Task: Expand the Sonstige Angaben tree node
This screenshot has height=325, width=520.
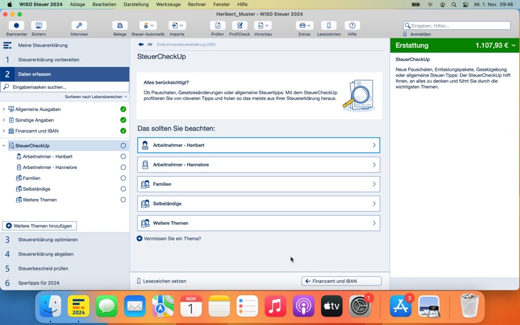Action: pyautogui.click(x=4, y=120)
